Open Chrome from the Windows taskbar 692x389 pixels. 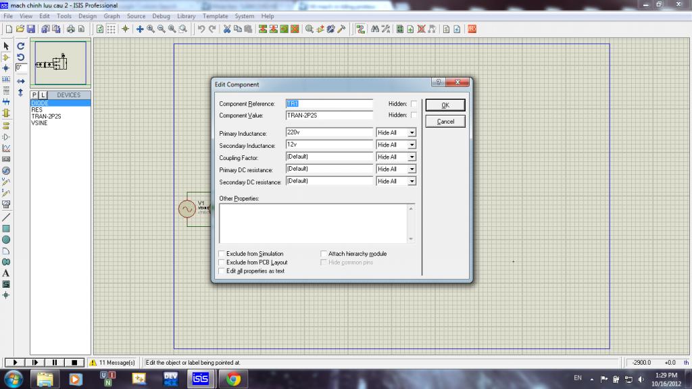[x=233, y=379]
